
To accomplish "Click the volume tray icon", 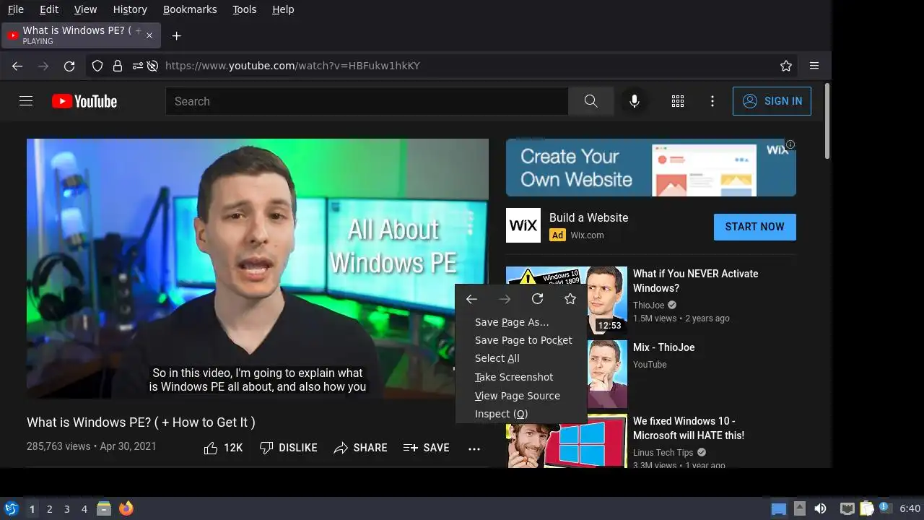I will click(820, 508).
